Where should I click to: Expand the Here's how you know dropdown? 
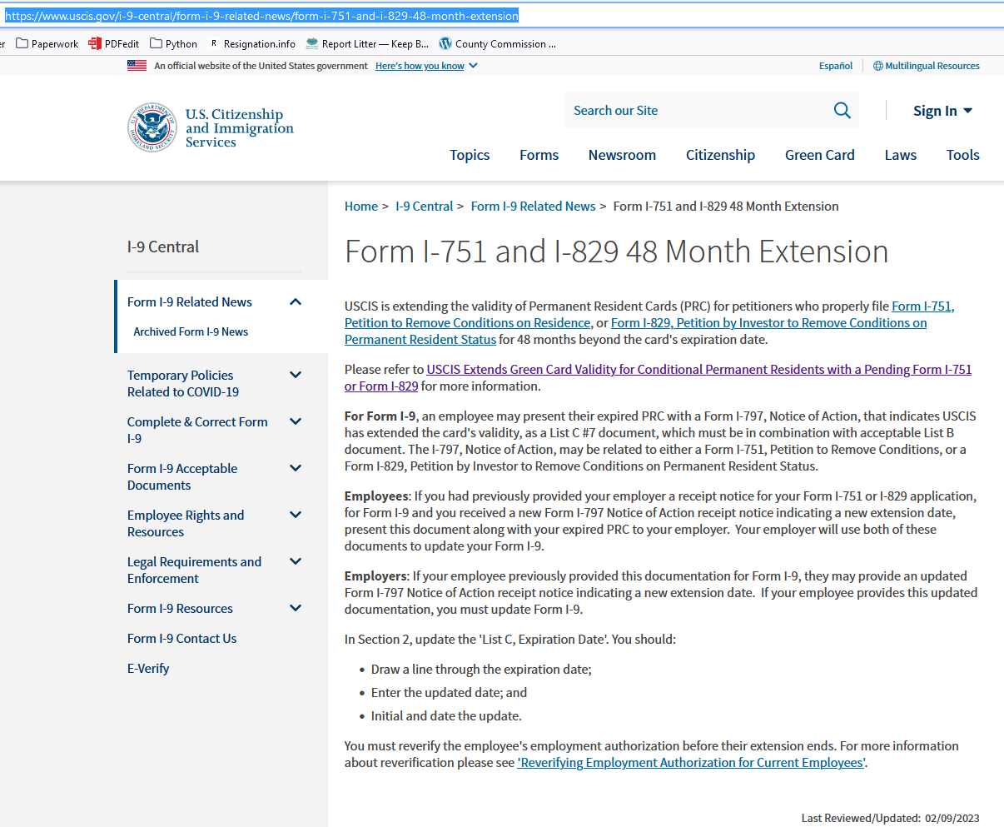pyautogui.click(x=426, y=66)
